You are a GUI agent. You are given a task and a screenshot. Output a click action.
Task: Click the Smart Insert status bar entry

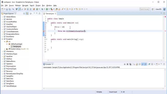point(113,92)
